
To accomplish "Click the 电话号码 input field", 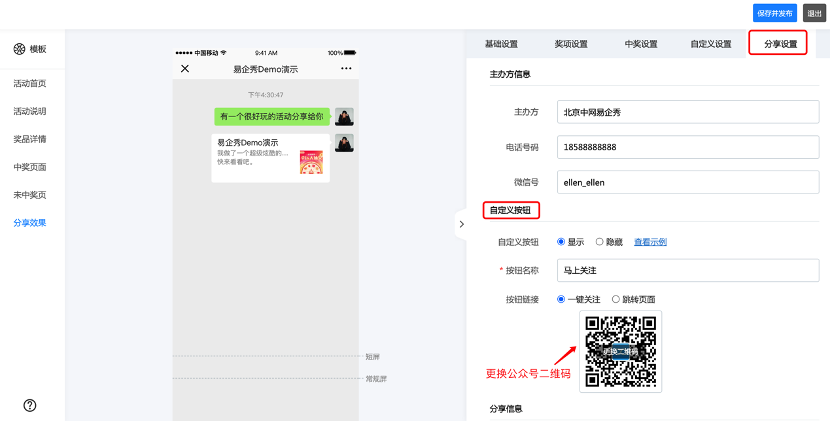I will pyautogui.click(x=688, y=147).
